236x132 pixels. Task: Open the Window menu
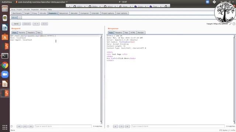[44, 10]
